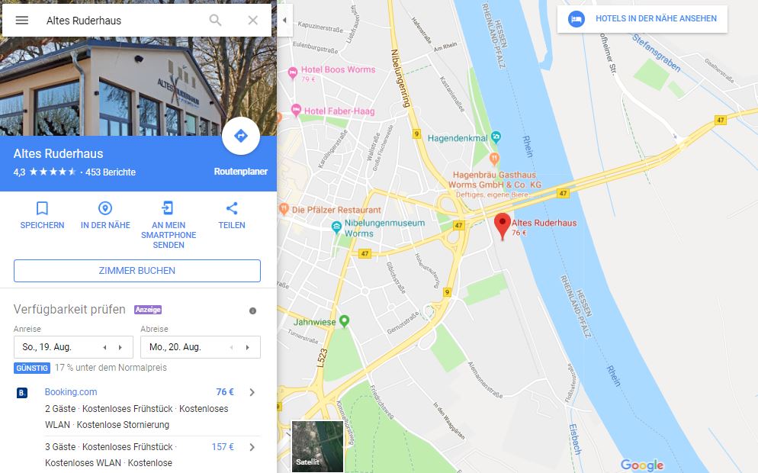Save place with Speichern bookmark icon
The image size is (758, 473).
pyautogui.click(x=42, y=208)
